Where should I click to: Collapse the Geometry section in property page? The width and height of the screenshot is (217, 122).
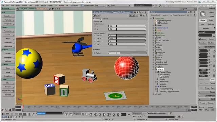(94, 21)
